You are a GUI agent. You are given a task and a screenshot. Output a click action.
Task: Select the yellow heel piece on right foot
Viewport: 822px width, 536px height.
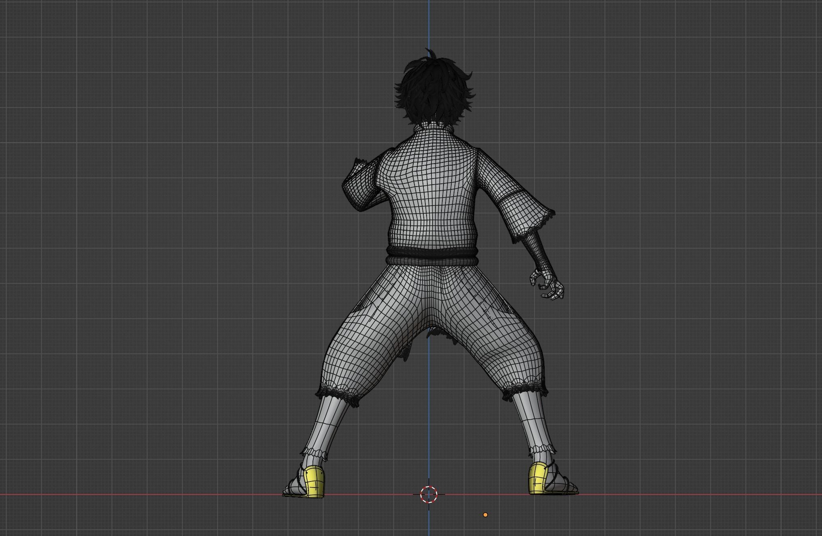point(537,478)
